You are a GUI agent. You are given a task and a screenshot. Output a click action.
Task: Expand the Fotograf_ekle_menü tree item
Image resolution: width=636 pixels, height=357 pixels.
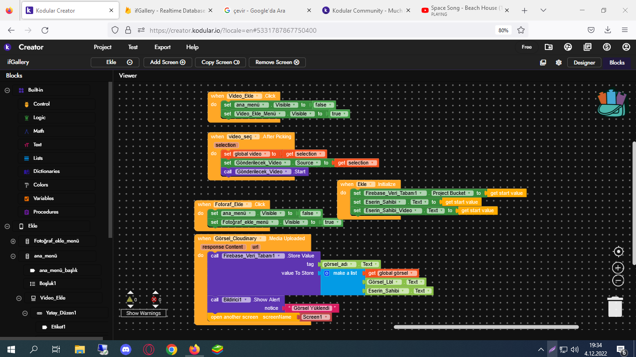[x=13, y=242]
